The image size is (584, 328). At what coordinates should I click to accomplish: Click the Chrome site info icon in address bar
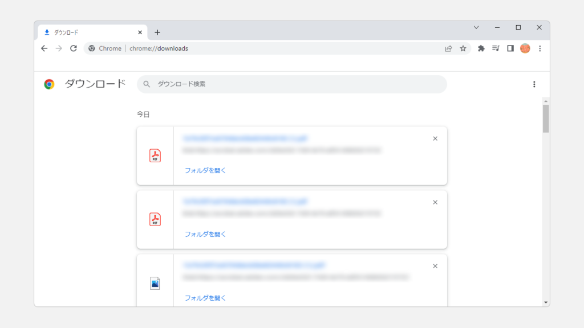92,48
